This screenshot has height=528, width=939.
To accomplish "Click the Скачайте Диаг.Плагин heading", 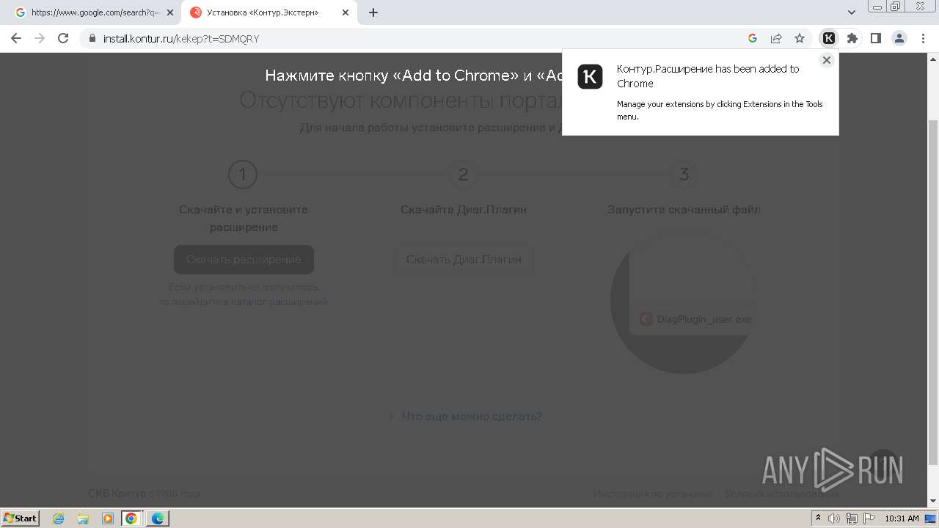I will coord(464,210).
